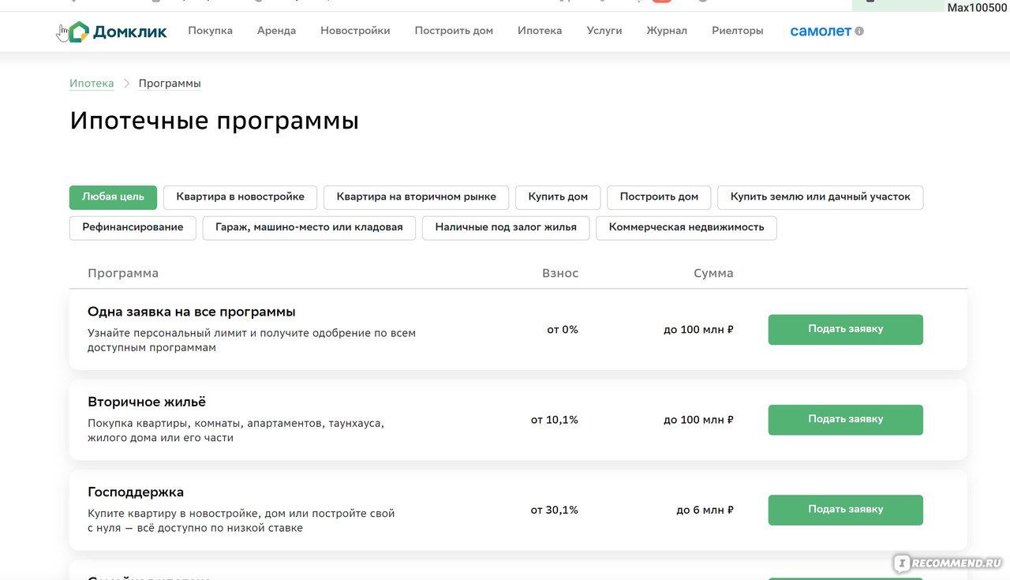The image size is (1010, 580).
Task: Click Подать заявку for Вторичное жильё
Action: (846, 420)
